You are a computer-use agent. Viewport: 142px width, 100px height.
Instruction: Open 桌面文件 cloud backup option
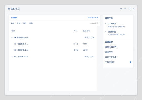click(109, 52)
